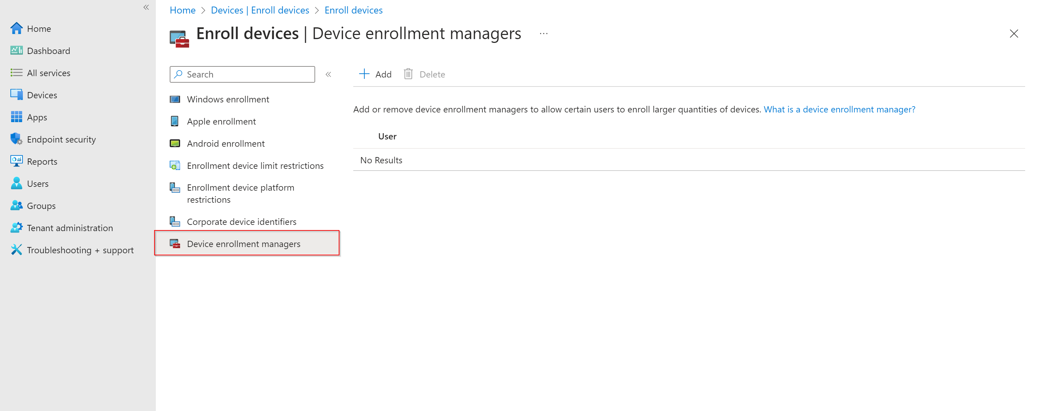Image resolution: width=1039 pixels, height=411 pixels.
Task: Go to Devices | Enroll devices breadcrumb
Action: tap(260, 10)
